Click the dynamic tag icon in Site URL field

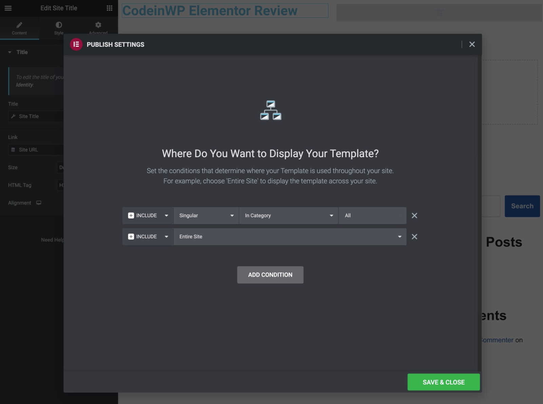tap(14, 149)
